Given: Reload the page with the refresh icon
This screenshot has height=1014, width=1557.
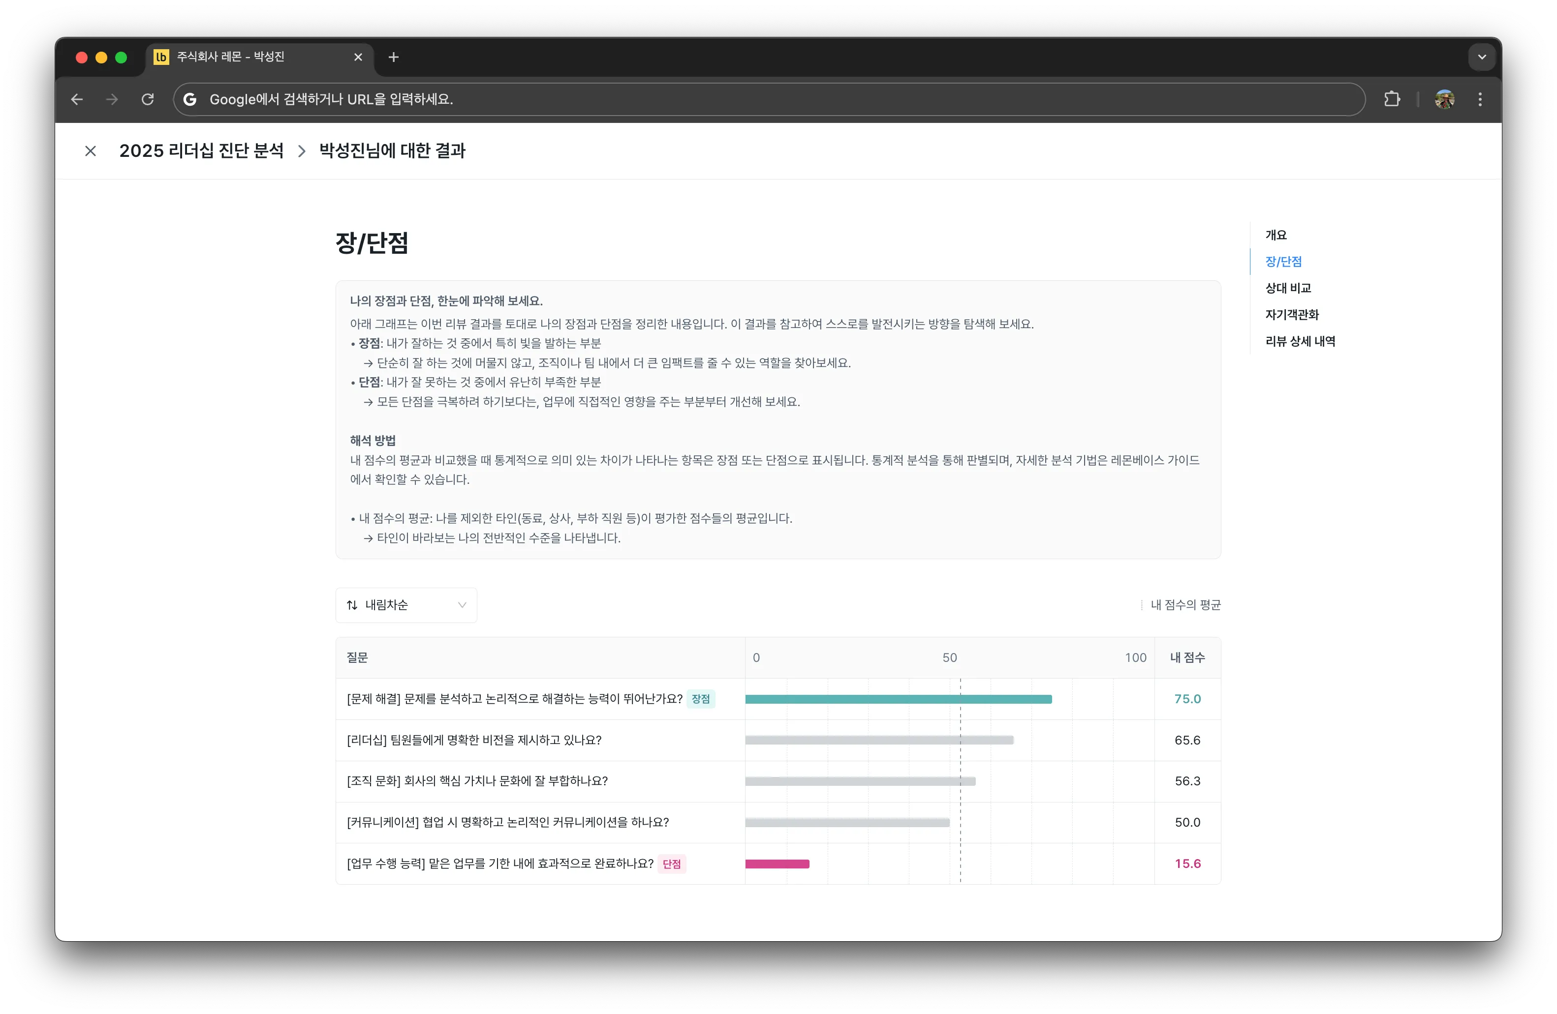Looking at the screenshot, I should [x=148, y=99].
